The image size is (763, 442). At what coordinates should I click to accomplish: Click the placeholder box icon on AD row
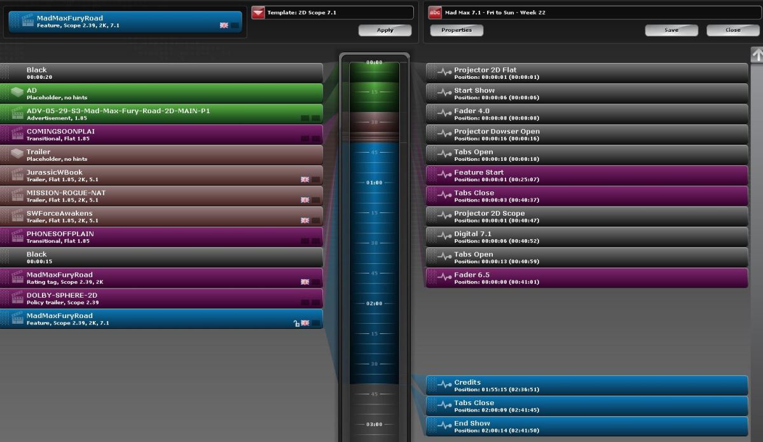click(x=17, y=93)
